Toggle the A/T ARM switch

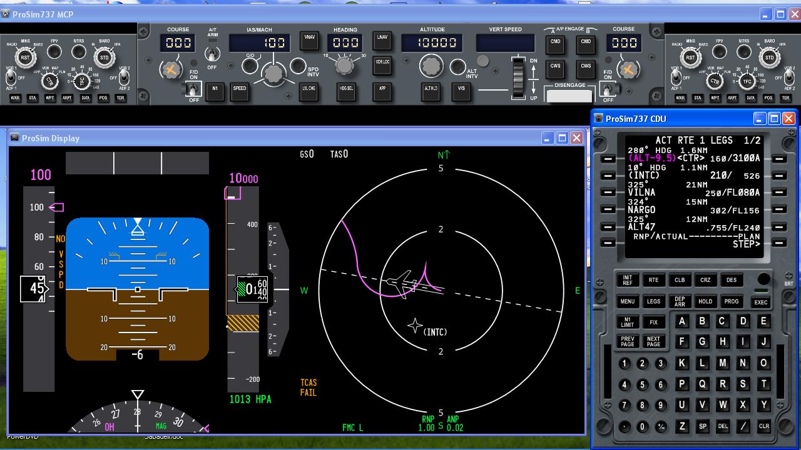point(213,54)
